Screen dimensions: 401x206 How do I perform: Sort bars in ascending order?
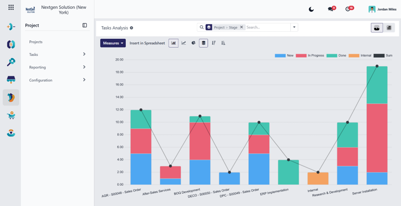click(x=223, y=43)
